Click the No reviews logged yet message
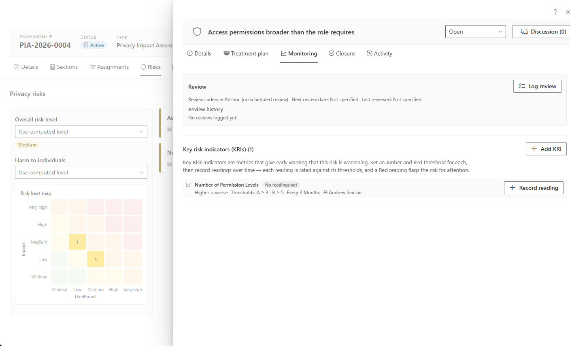This screenshot has height=346, width=570. pyautogui.click(x=213, y=118)
